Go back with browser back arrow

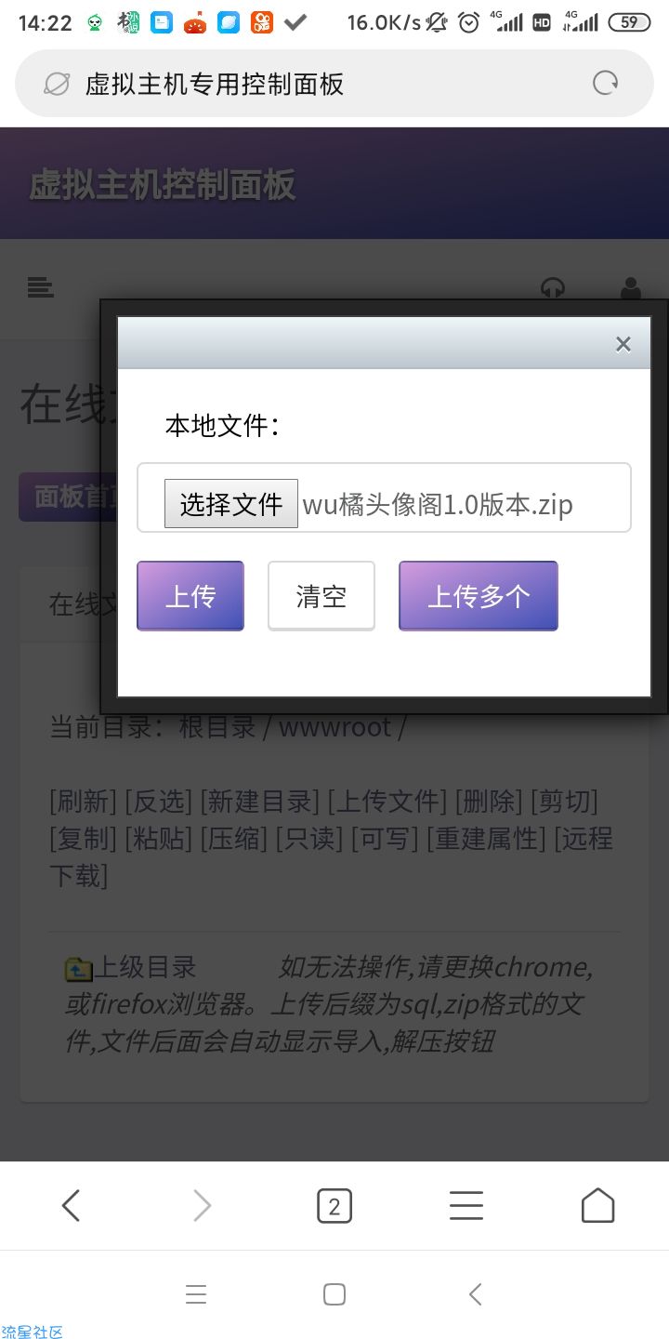pos(71,1206)
